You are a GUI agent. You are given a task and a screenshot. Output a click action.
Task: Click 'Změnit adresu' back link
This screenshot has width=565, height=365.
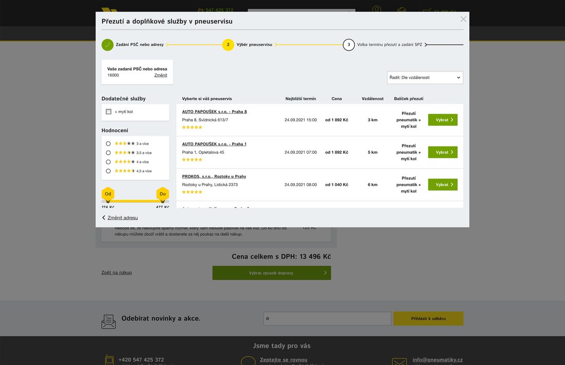[122, 217]
